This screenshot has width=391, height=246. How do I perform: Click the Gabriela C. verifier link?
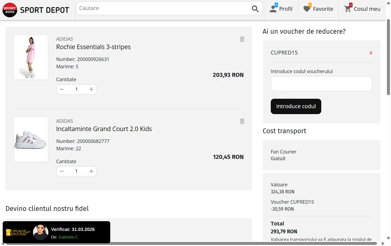coord(69,237)
